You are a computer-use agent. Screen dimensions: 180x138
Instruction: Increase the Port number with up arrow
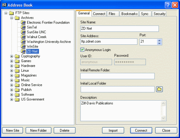point(159,41)
